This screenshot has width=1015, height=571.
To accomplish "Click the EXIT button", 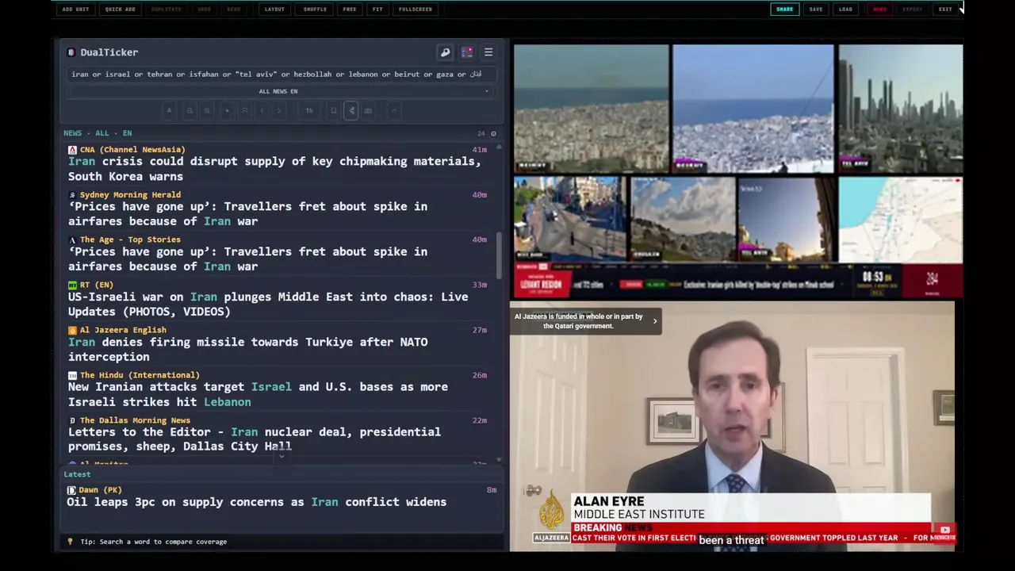I will point(945,10).
